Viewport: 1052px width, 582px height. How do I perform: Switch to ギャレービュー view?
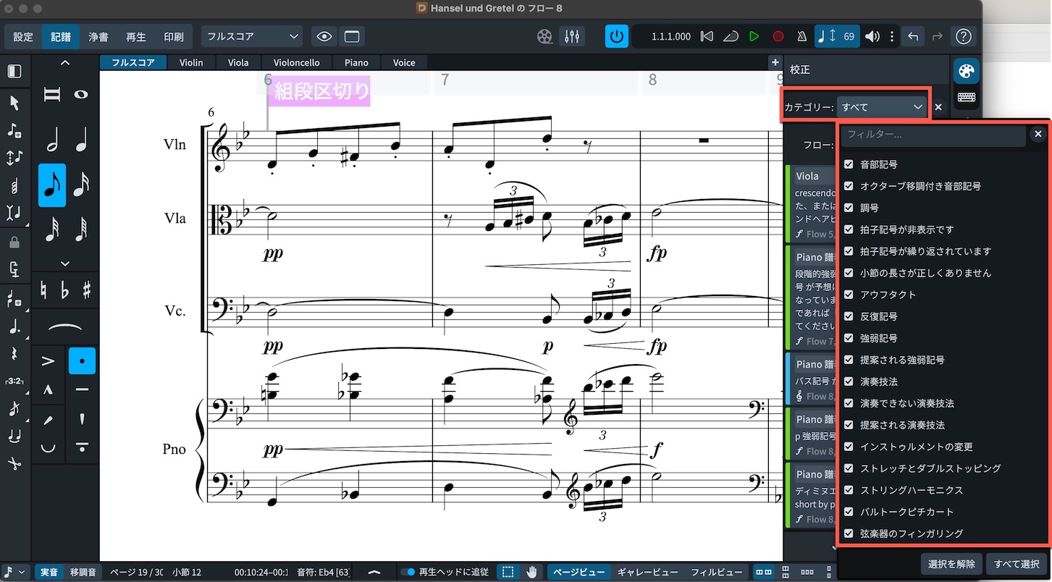tap(648, 572)
